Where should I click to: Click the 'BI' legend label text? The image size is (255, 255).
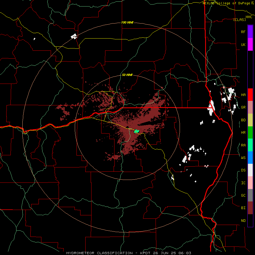pos(243,208)
